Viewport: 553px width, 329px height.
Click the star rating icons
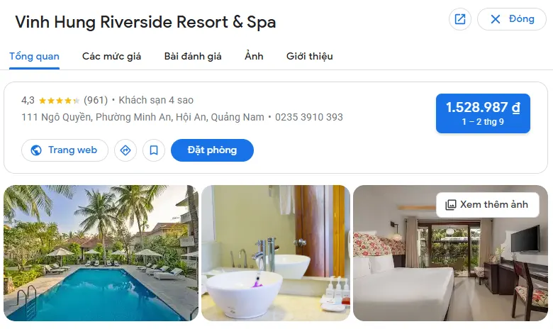coord(59,101)
